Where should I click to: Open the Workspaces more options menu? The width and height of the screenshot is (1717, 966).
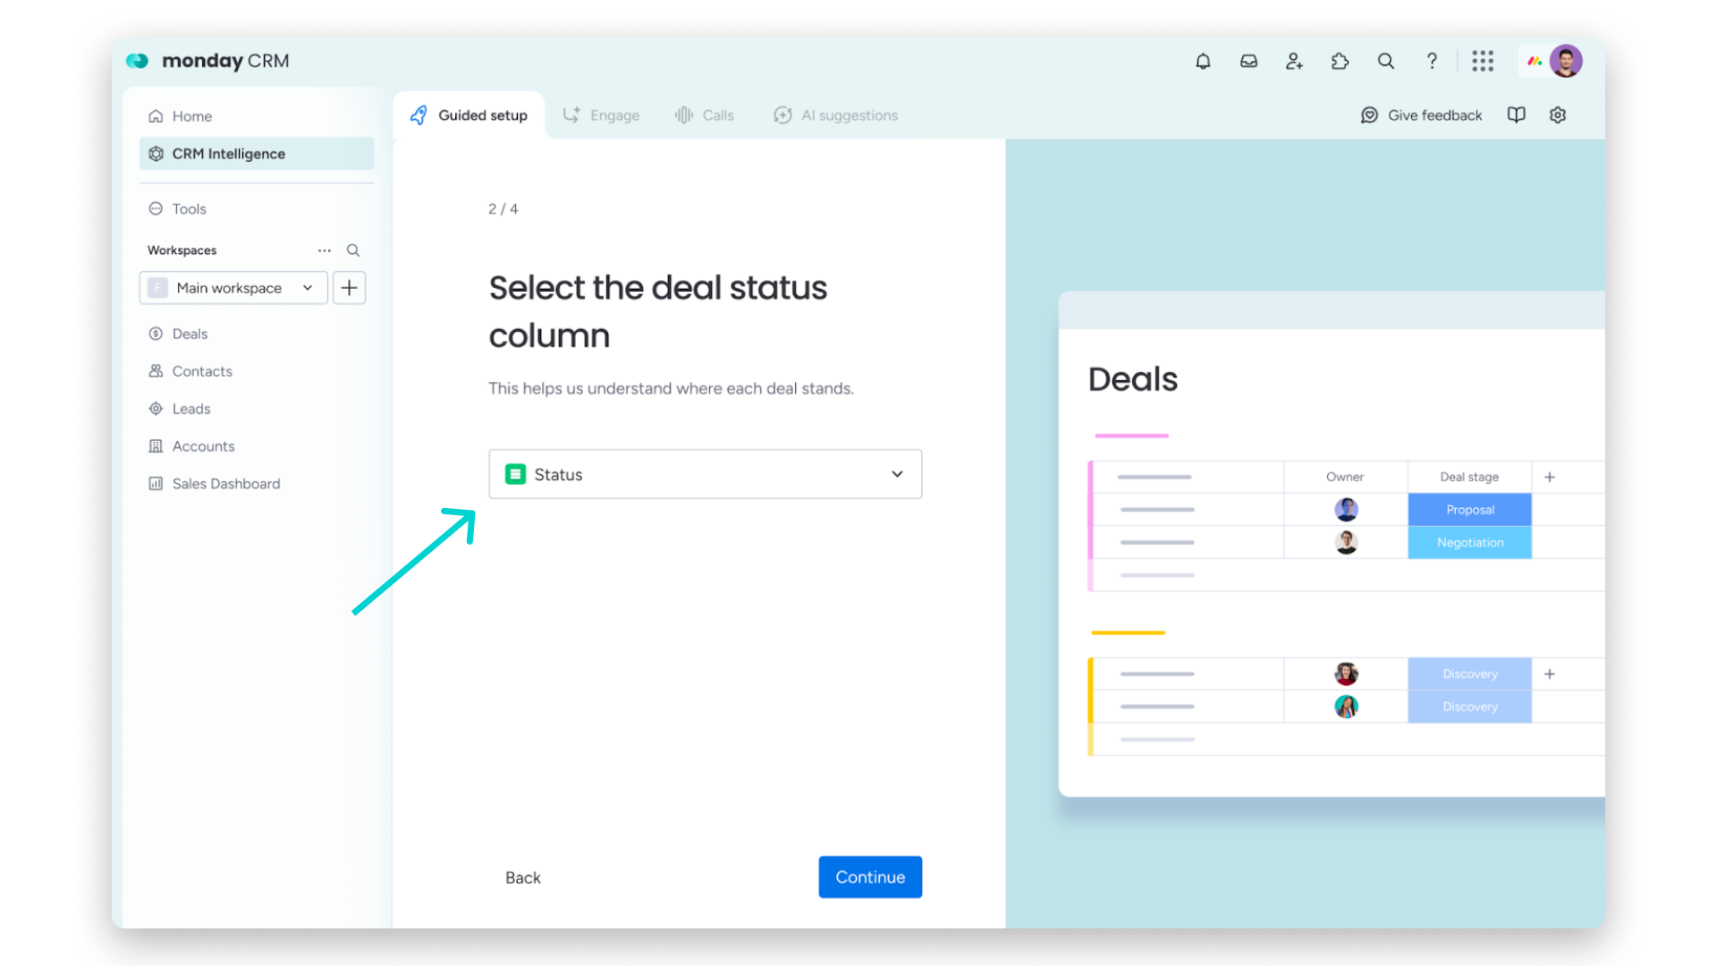pos(325,250)
